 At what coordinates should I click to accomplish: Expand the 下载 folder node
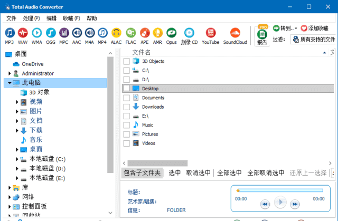(17, 130)
